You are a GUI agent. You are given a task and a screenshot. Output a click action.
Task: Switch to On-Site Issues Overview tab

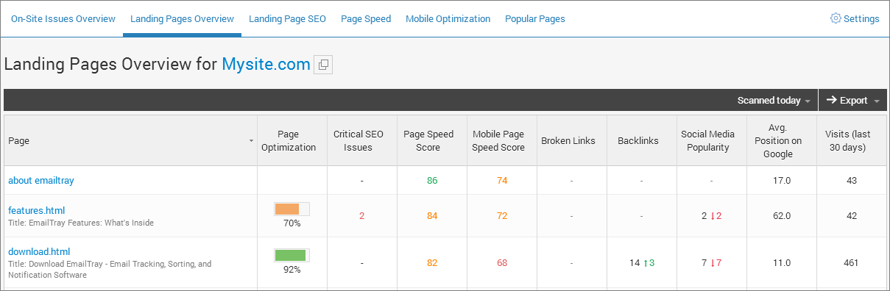coord(63,19)
